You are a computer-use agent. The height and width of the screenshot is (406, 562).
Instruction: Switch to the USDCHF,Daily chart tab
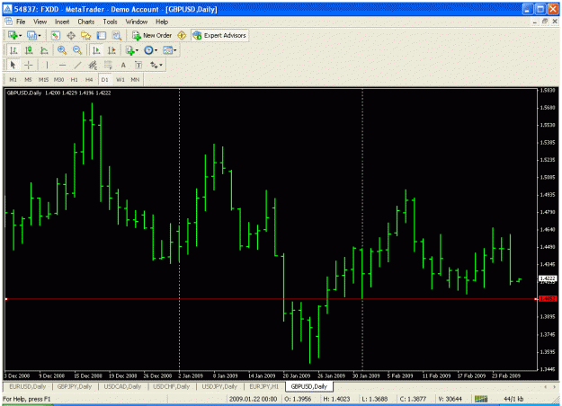pyautogui.click(x=172, y=386)
